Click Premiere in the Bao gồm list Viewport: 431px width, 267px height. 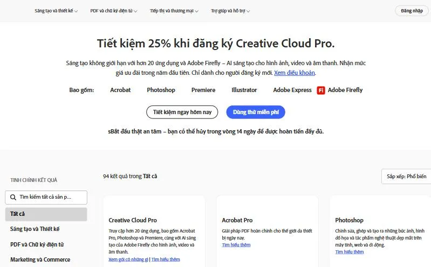click(x=203, y=90)
